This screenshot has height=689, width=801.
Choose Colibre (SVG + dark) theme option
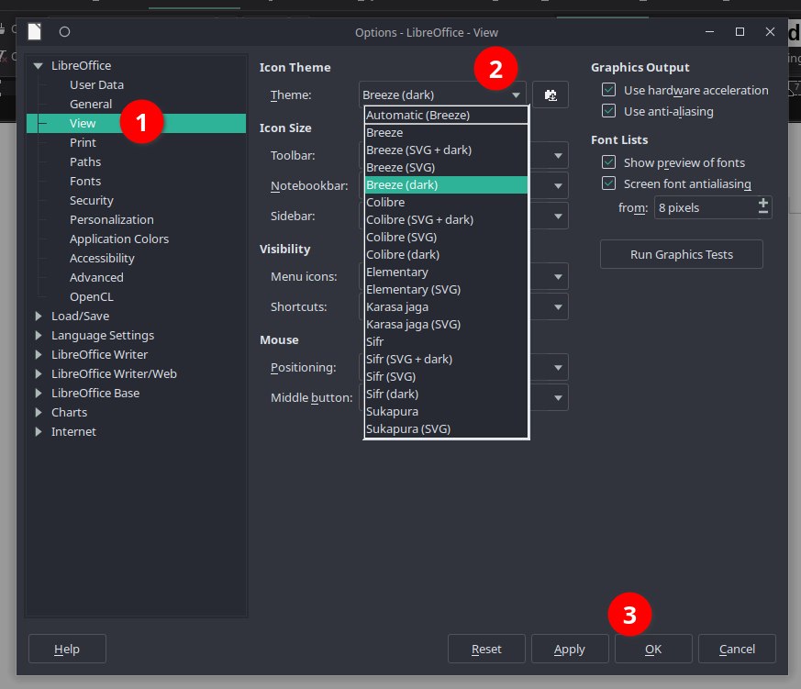pos(446,219)
